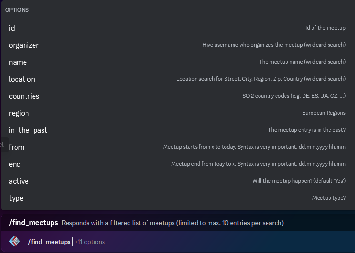Click 'The meetup name (wildcard search)' text
Screen dimensions: 355x253
302,62
